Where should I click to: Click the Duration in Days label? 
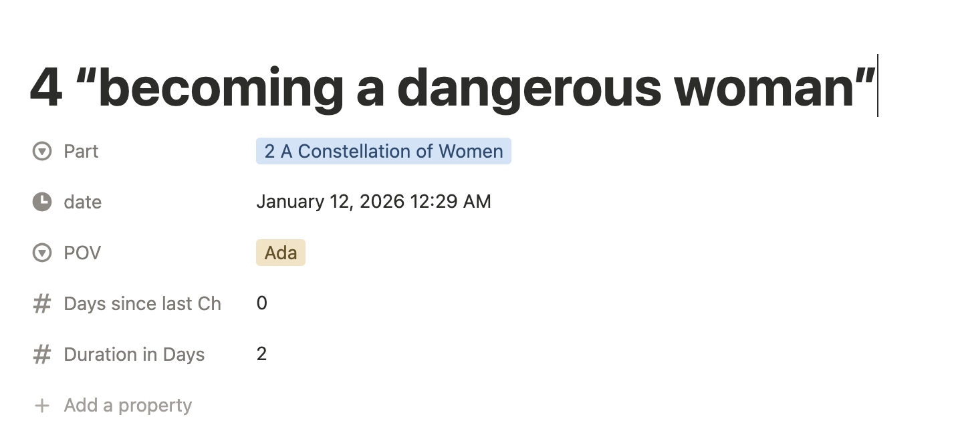tap(134, 355)
